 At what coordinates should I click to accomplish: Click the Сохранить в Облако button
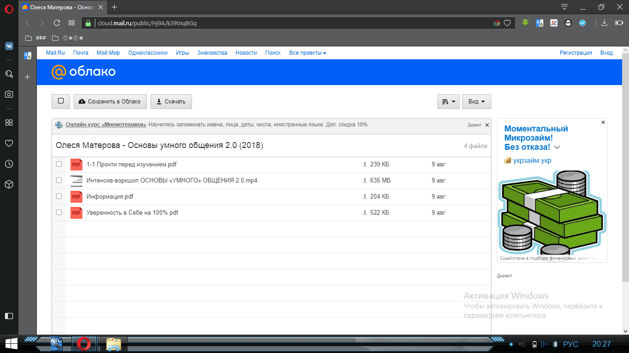[110, 102]
